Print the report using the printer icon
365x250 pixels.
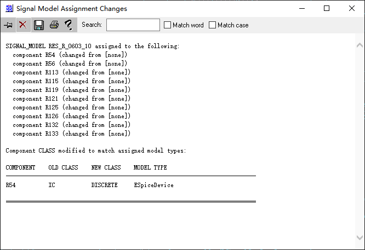point(54,25)
